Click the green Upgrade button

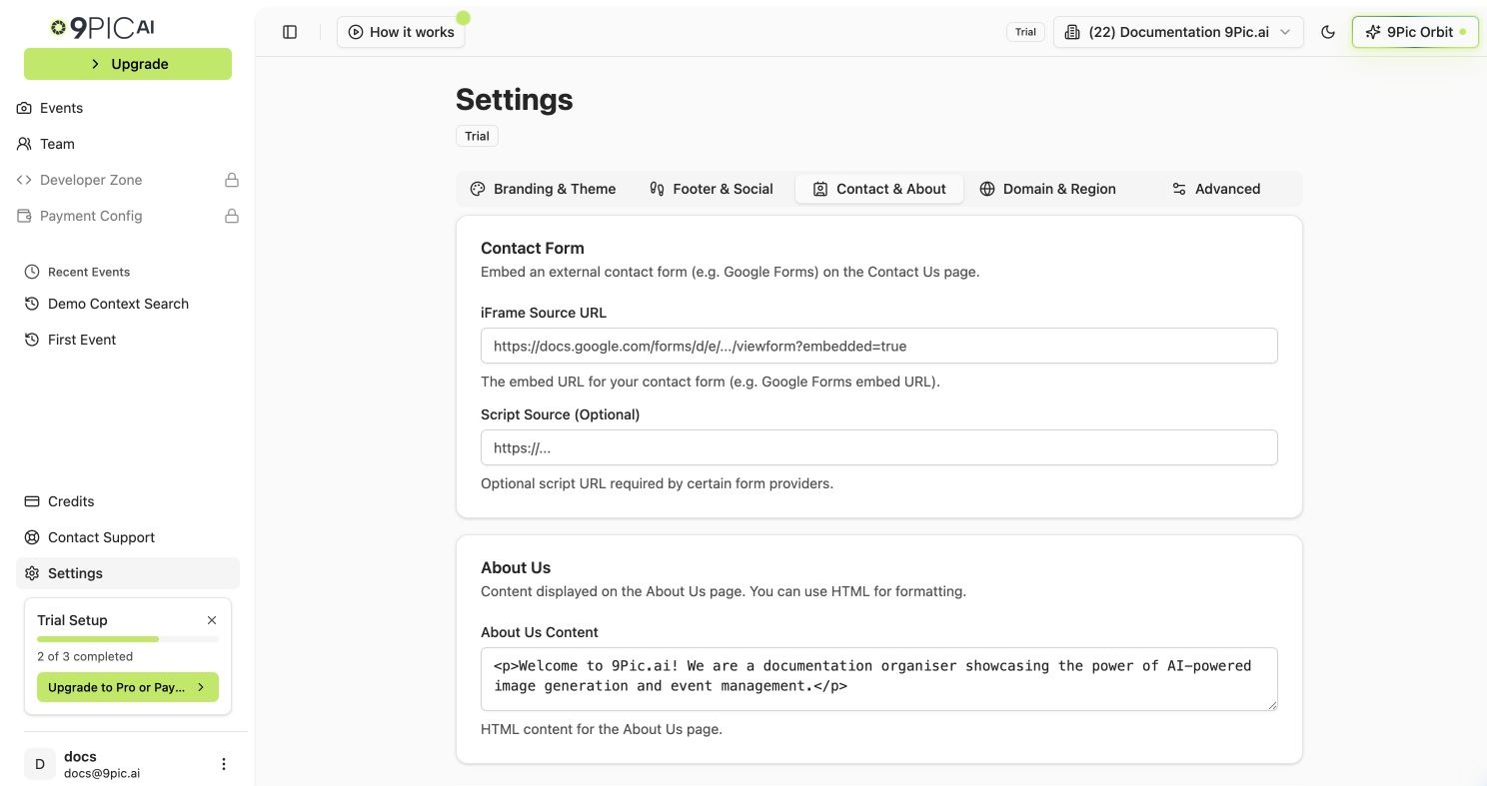pyautogui.click(x=128, y=64)
